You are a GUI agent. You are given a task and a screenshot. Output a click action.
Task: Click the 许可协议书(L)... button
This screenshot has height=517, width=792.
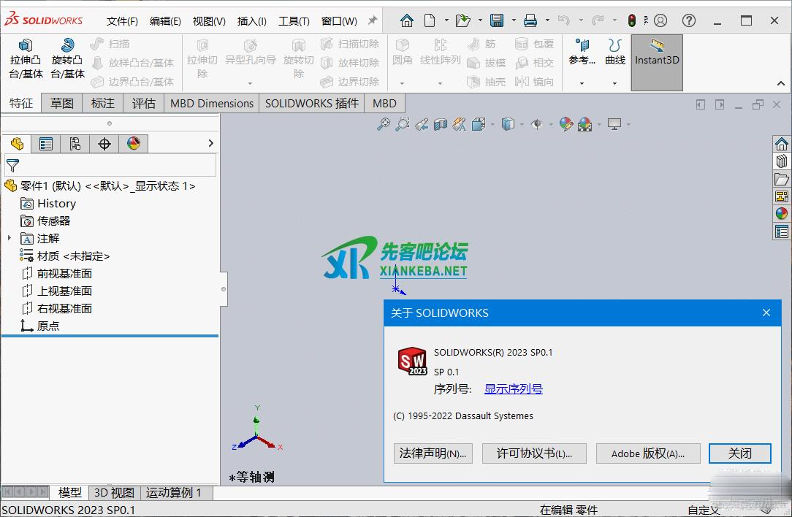pyautogui.click(x=534, y=453)
